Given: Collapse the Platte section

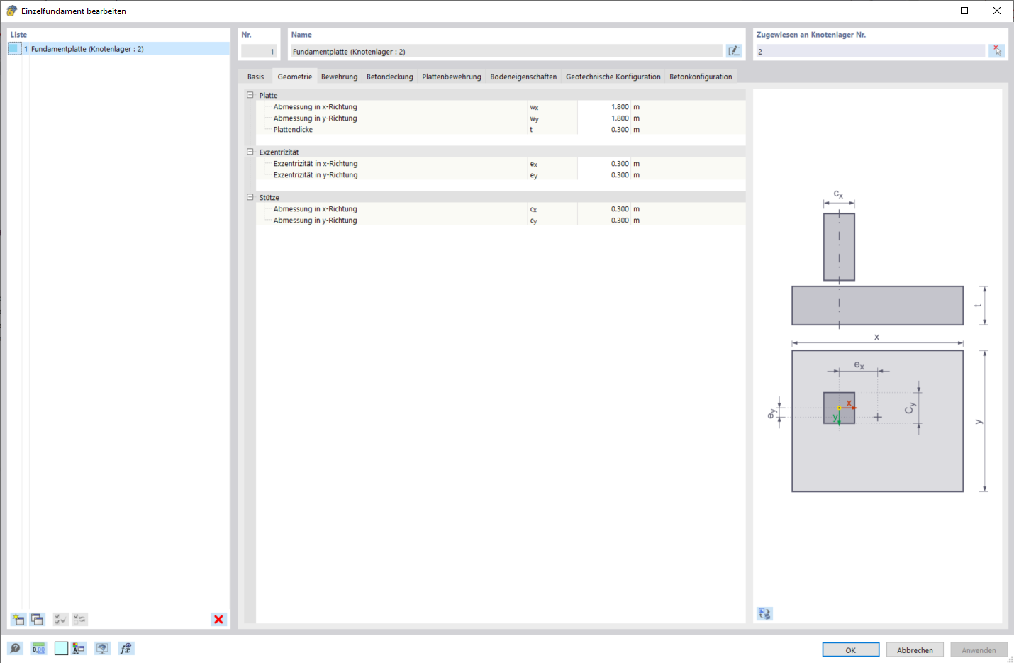Looking at the screenshot, I should [250, 95].
